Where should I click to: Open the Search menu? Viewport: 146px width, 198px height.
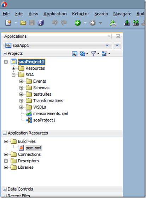pyautogui.click(x=101, y=14)
